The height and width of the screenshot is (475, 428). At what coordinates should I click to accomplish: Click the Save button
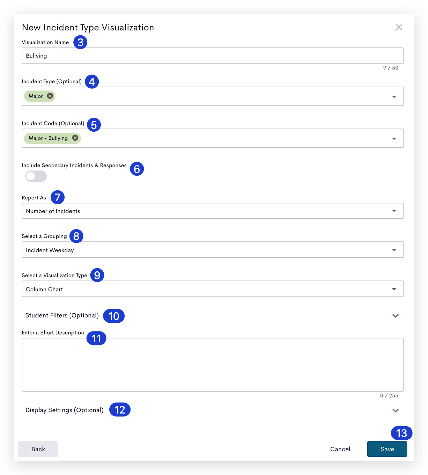click(387, 449)
